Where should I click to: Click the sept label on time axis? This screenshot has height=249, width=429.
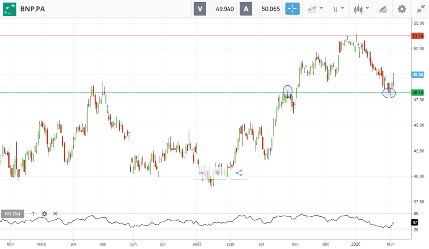coord(230,244)
